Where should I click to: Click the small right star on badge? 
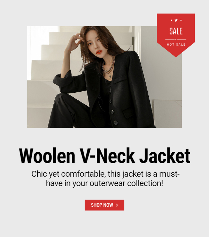point(181,20)
